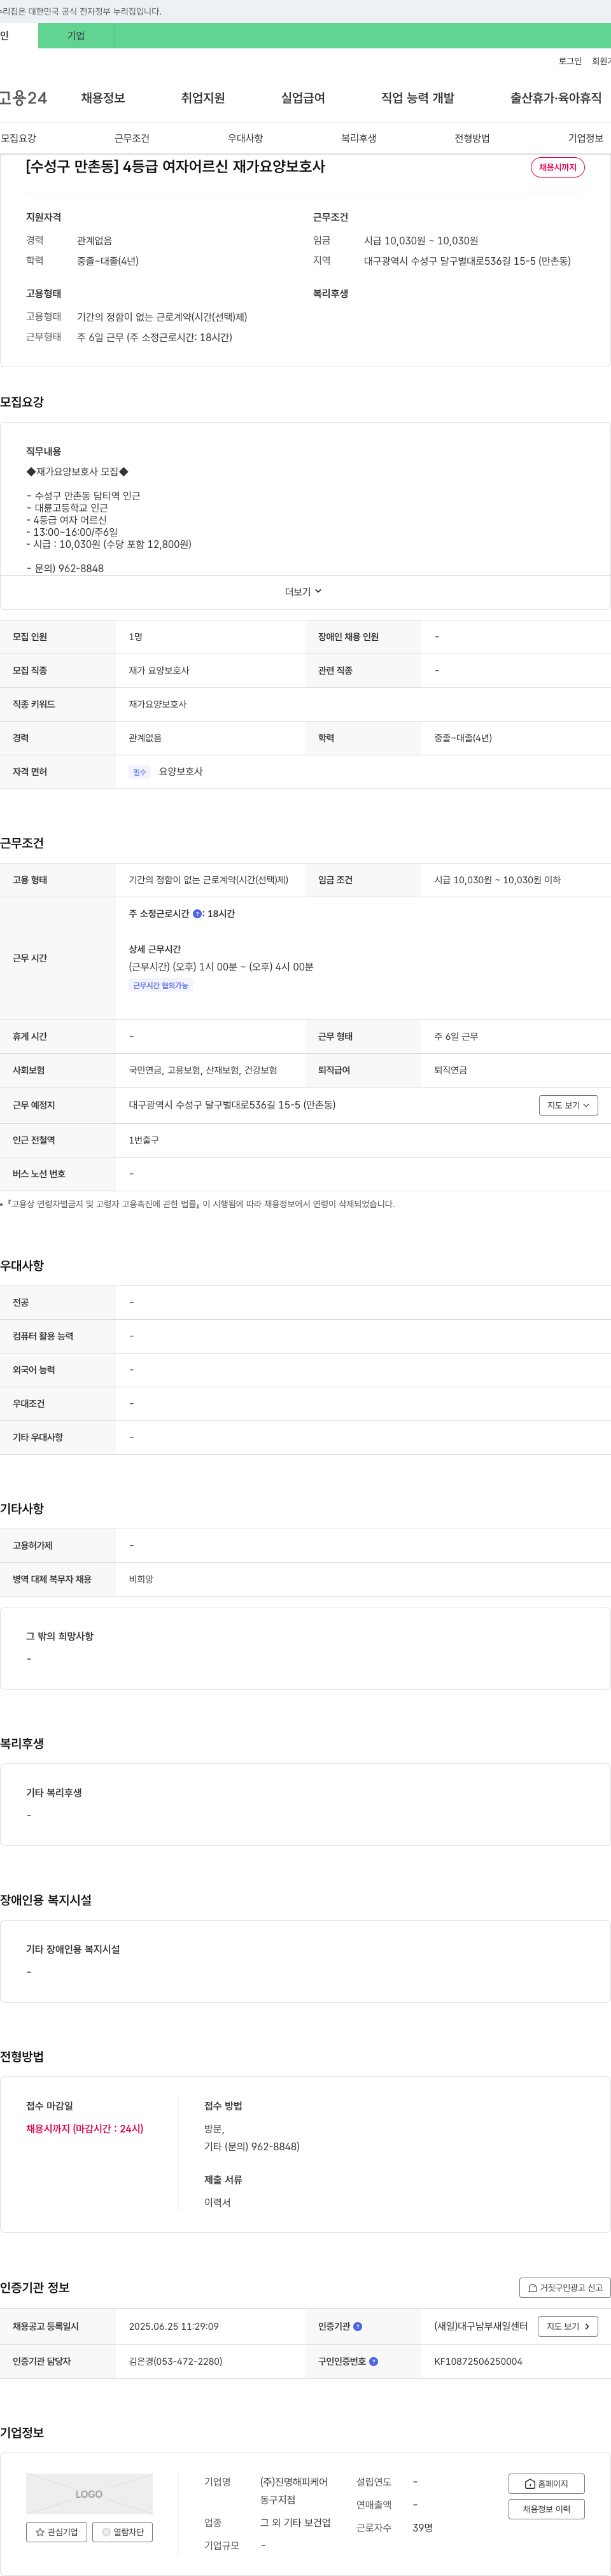This screenshot has width=611, height=2576.
Task: Jump to 복리후생 section tab
Action: click(359, 138)
